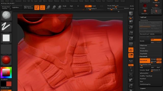163x91 pixels.
Task: Toggle the Floor grid button
Action: point(131,50)
